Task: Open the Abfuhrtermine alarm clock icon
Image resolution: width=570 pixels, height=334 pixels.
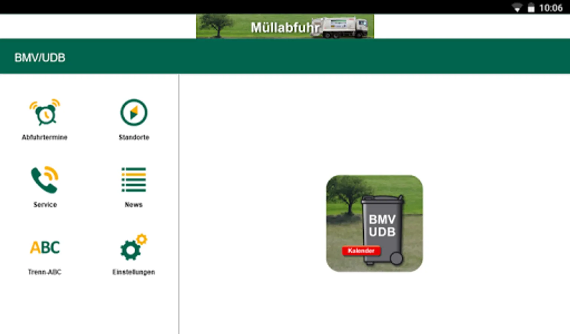Action: [x=45, y=112]
